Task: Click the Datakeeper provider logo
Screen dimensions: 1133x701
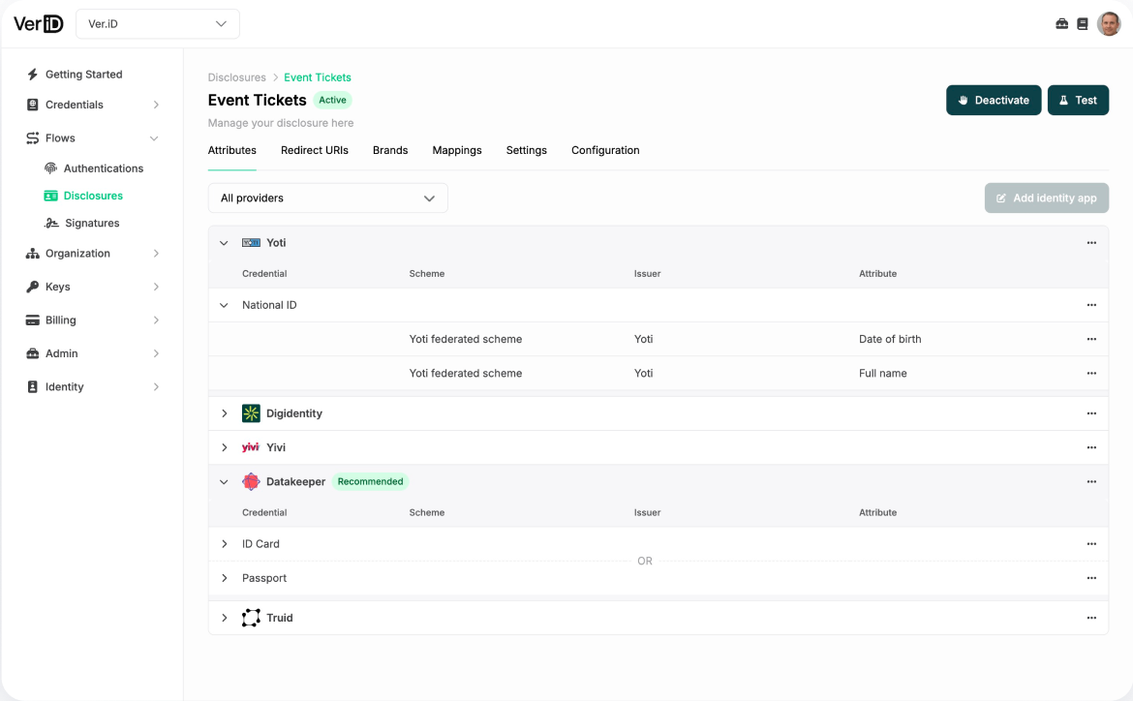Action: pos(251,481)
